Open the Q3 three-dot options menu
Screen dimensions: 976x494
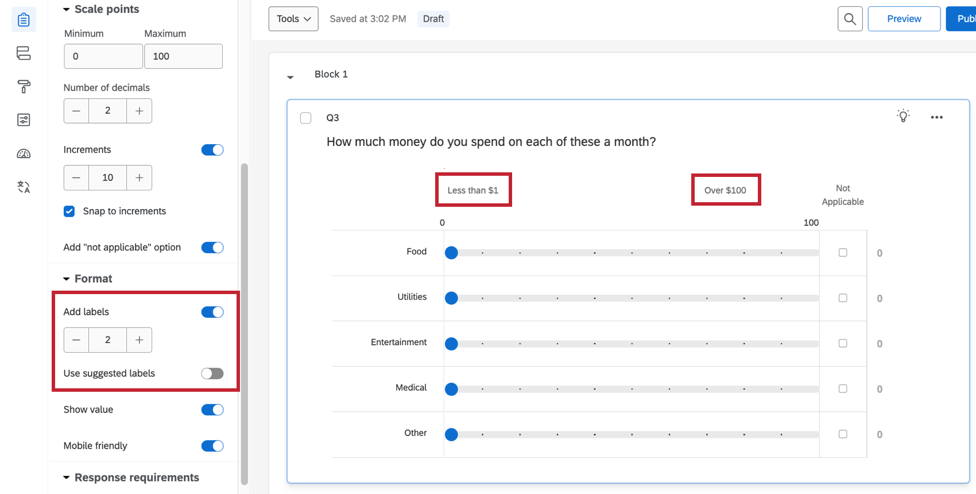pyautogui.click(x=936, y=117)
